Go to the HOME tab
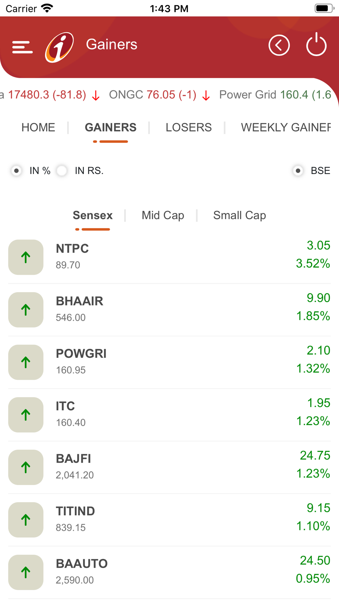Screen dimensions: 339x604 38,127
